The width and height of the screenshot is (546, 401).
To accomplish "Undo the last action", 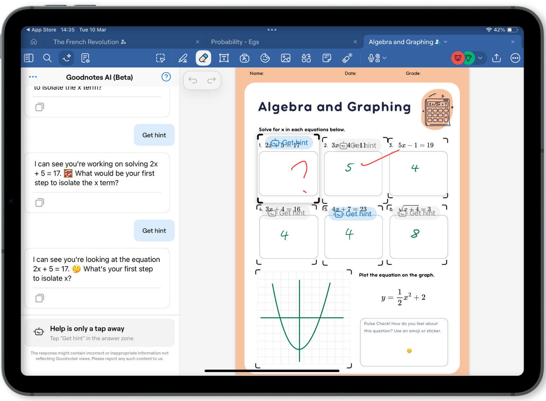I will click(193, 80).
